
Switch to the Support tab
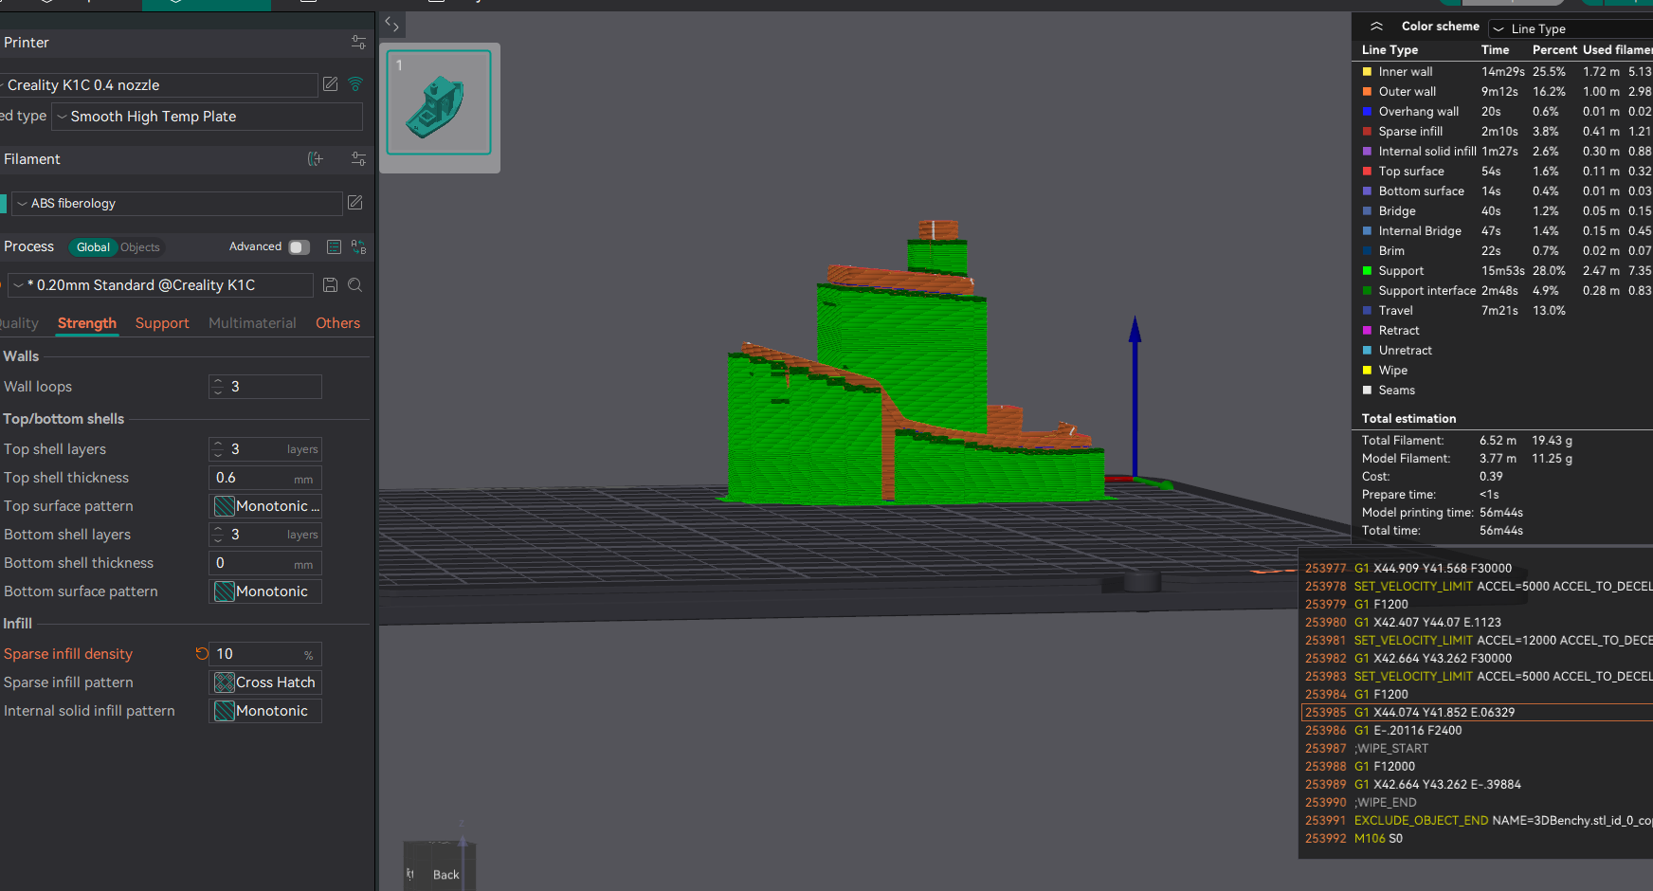162,323
